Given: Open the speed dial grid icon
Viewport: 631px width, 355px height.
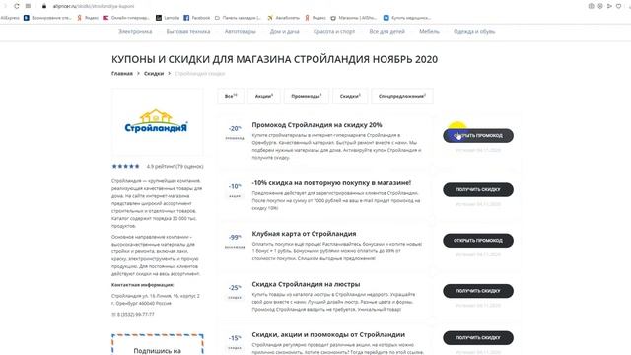Looking at the screenshot, I should pyautogui.click(x=28, y=6).
